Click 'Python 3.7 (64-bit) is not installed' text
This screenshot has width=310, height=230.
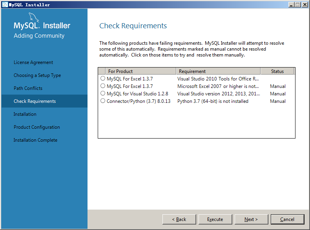pos(213,101)
